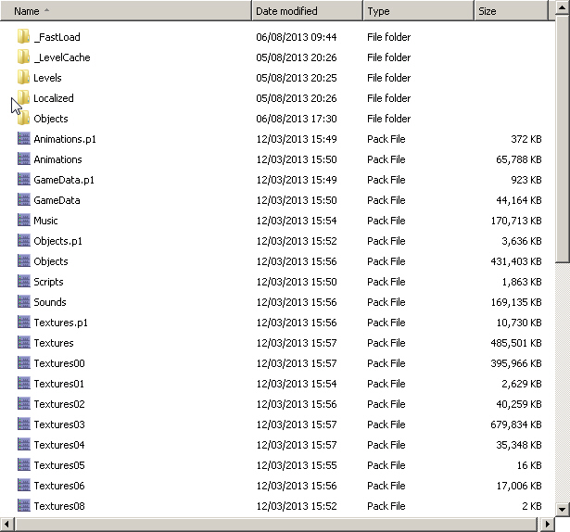Screen dimensions: 570x532
Task: Click the GameData.p1 pack file icon
Action: (23, 179)
